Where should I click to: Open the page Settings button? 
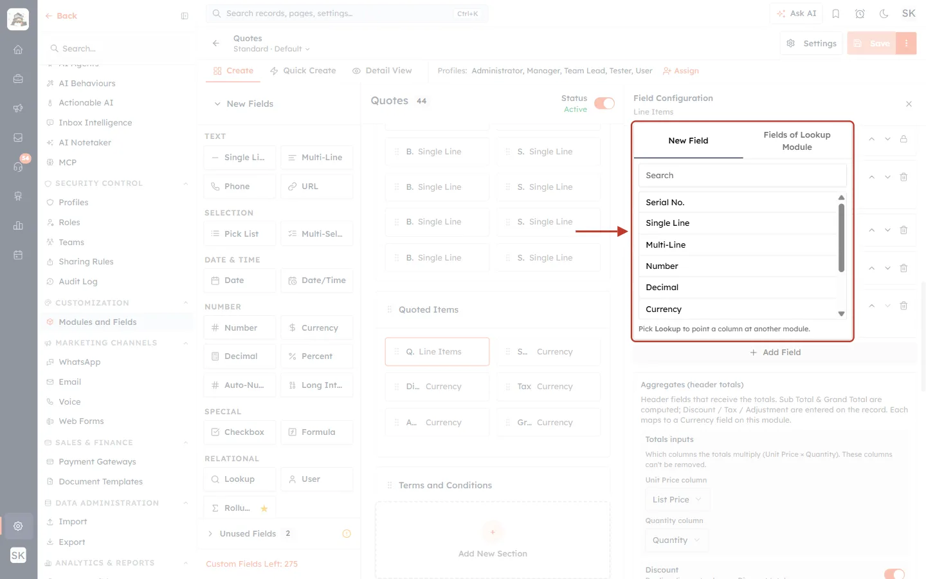pos(812,43)
